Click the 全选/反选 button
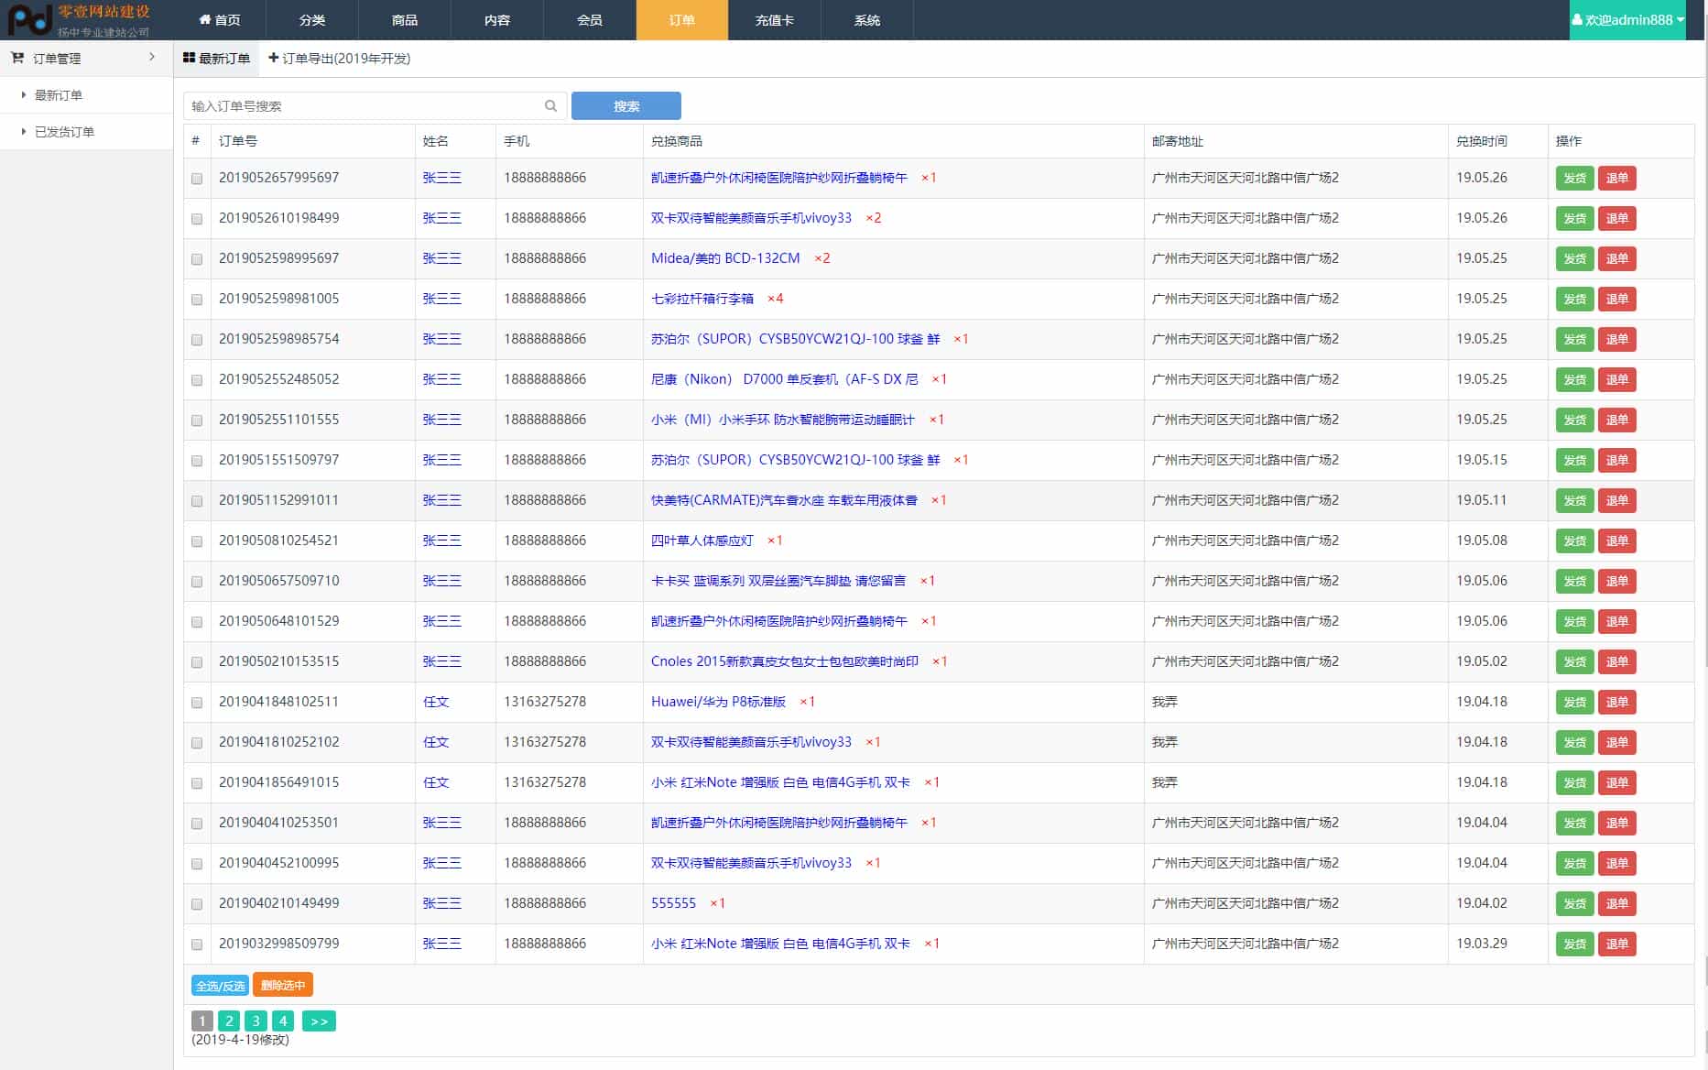This screenshot has height=1070, width=1708. [220, 985]
